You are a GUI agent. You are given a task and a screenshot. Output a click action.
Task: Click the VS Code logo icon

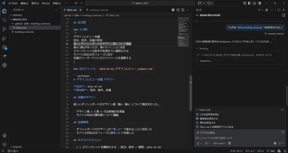click(x=3, y=3)
